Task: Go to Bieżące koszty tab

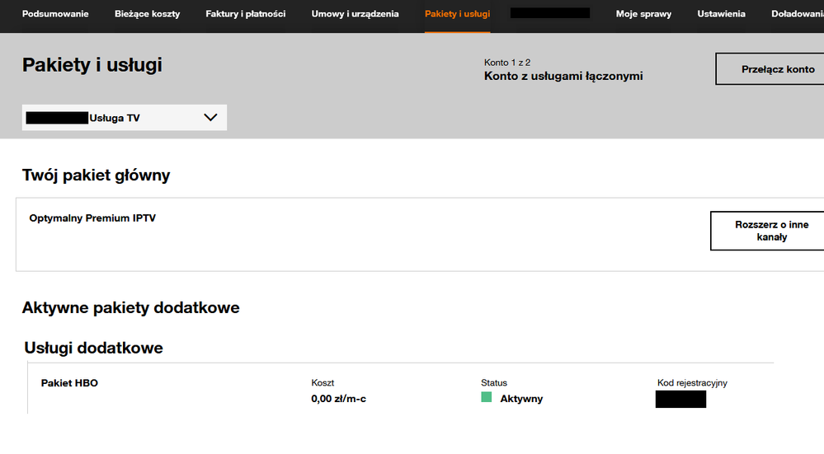Action: point(147,14)
